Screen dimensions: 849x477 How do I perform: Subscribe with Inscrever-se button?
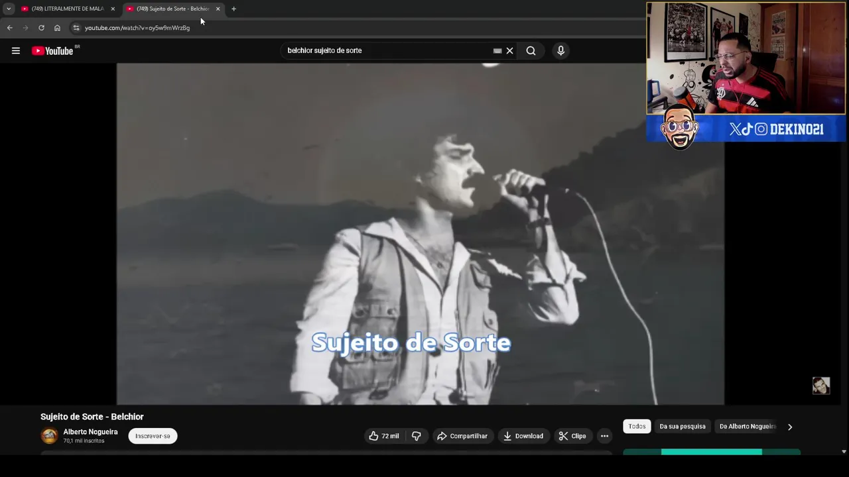pyautogui.click(x=153, y=436)
